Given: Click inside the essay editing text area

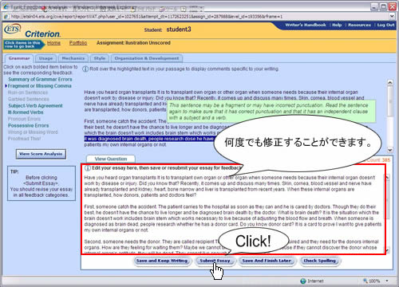Looking at the screenshot, I should [233, 213].
